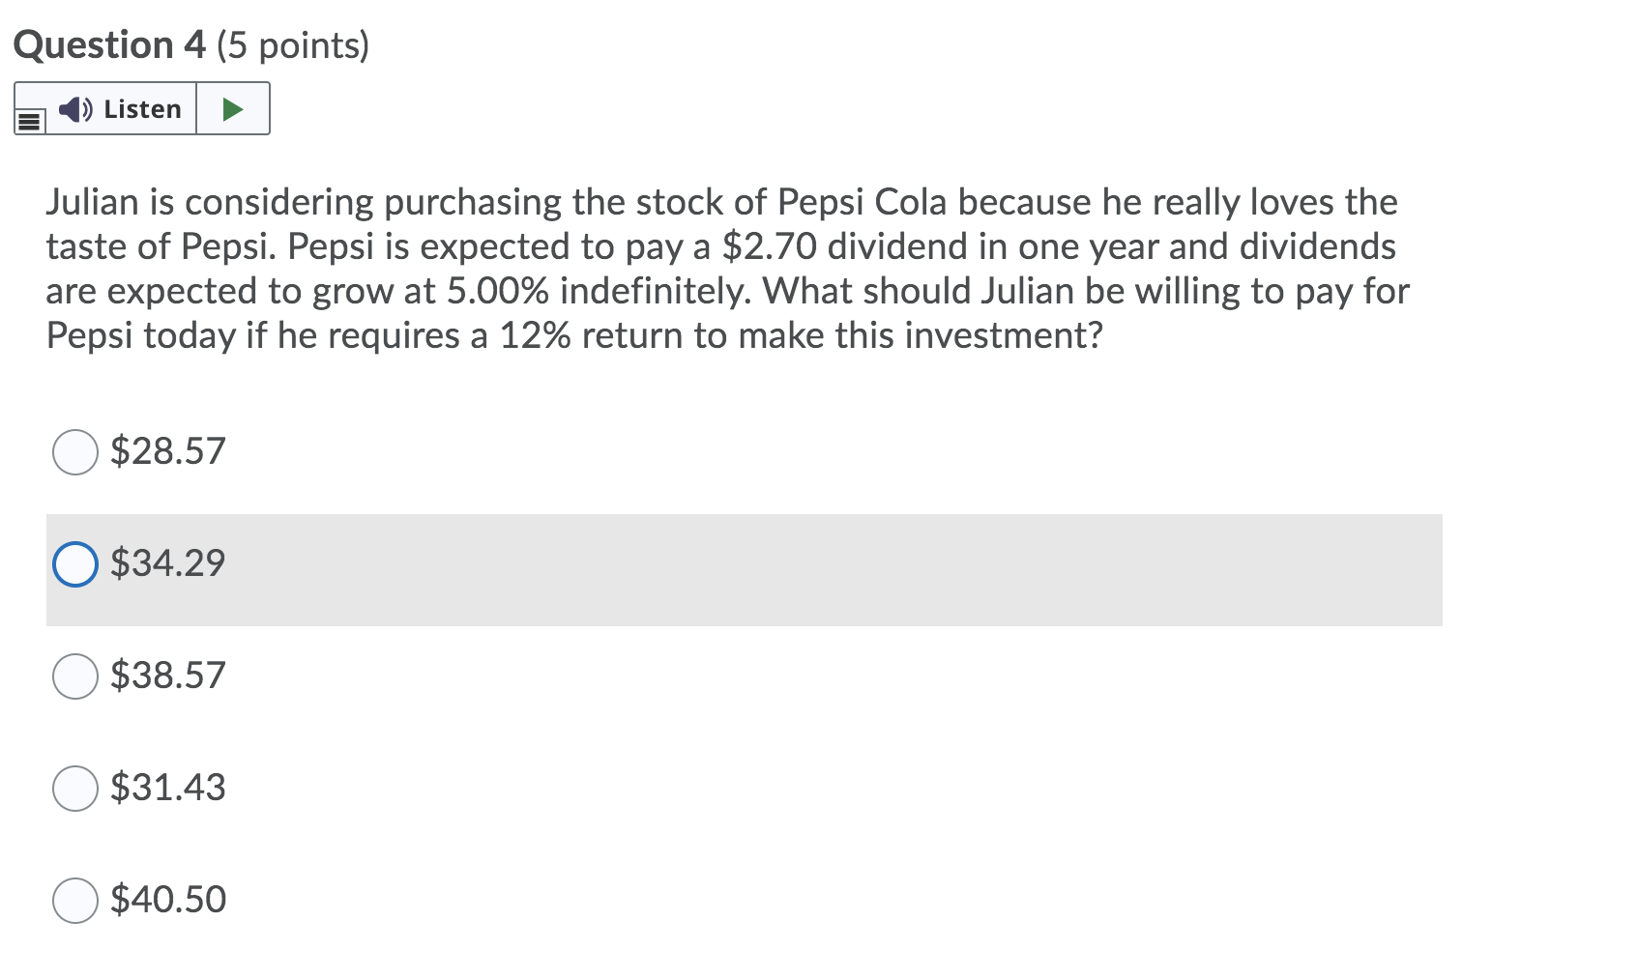
Task: Click the $28.57 answer label text
Action: coord(168,451)
